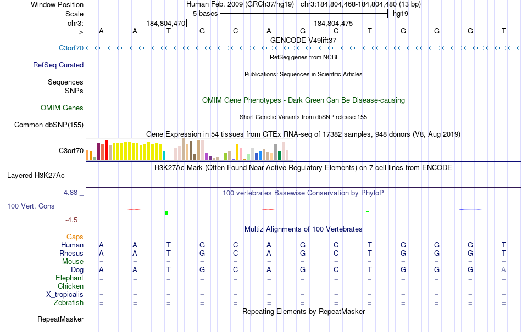Click the -4.5 PhyloP lower scale value
This screenshot has width=522, height=332.
pos(71,220)
